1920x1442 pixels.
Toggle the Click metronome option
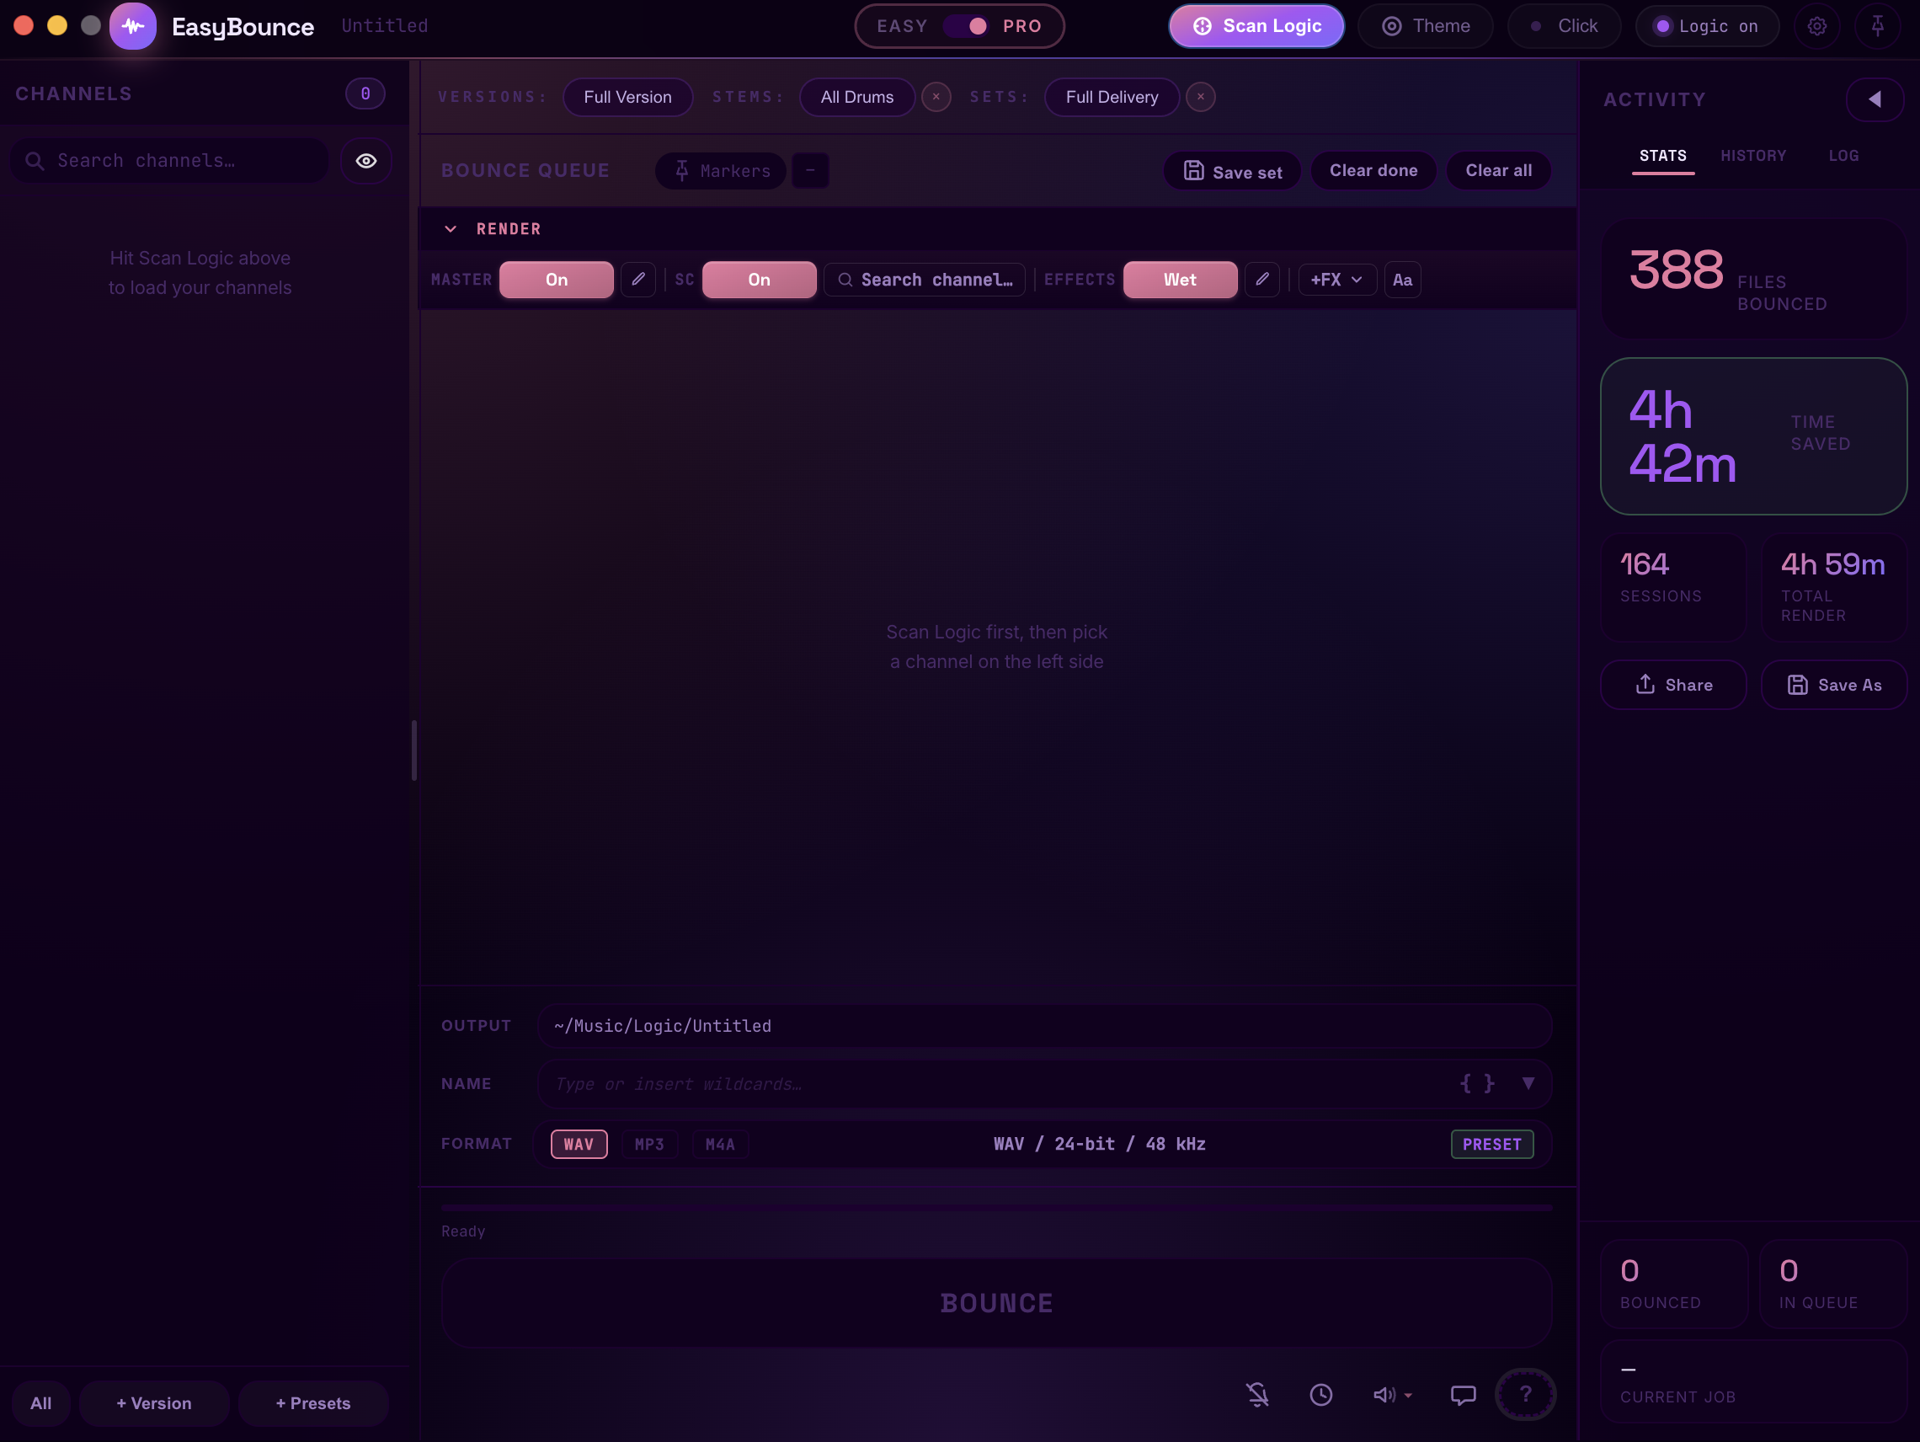click(1564, 26)
